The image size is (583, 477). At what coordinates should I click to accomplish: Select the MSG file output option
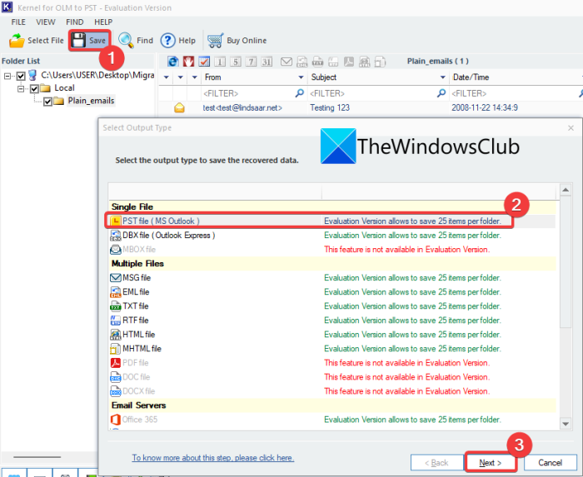coord(332,277)
